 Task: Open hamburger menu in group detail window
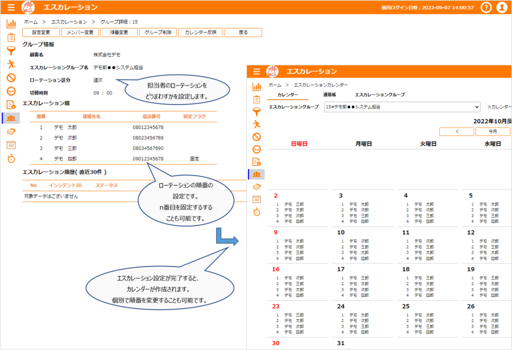pos(11,7)
